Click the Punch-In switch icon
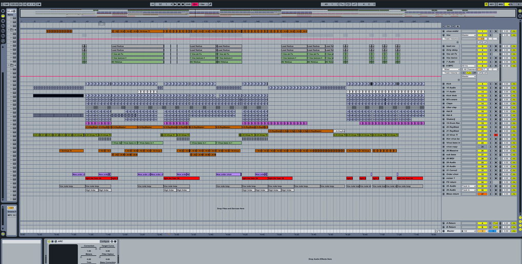This screenshot has height=264, width=522. [342, 4]
